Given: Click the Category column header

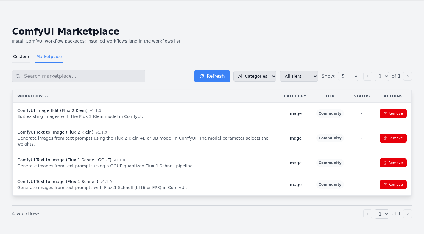Looking at the screenshot, I should [x=295, y=96].
